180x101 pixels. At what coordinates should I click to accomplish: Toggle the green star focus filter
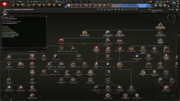[112, 10]
